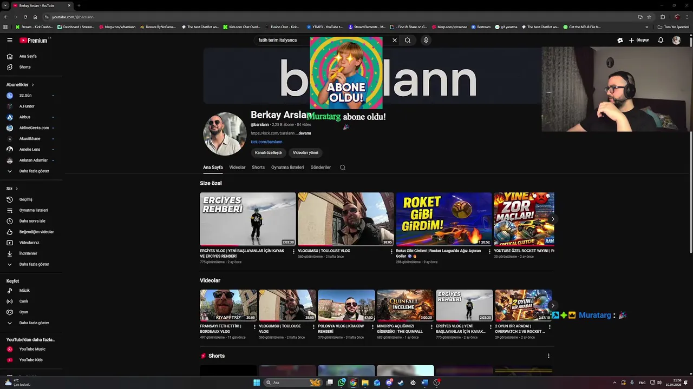This screenshot has height=389, width=693.
Task: Open Geçmiş watch history
Action: coord(31,199)
